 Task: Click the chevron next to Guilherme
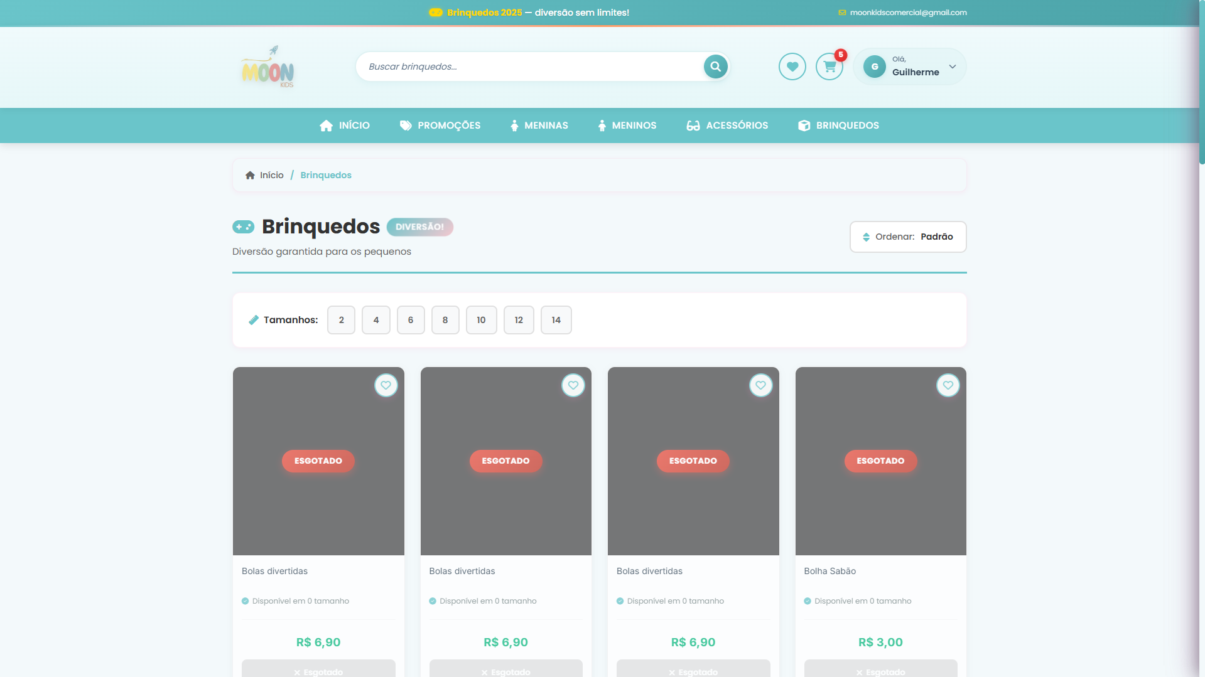[x=953, y=67]
